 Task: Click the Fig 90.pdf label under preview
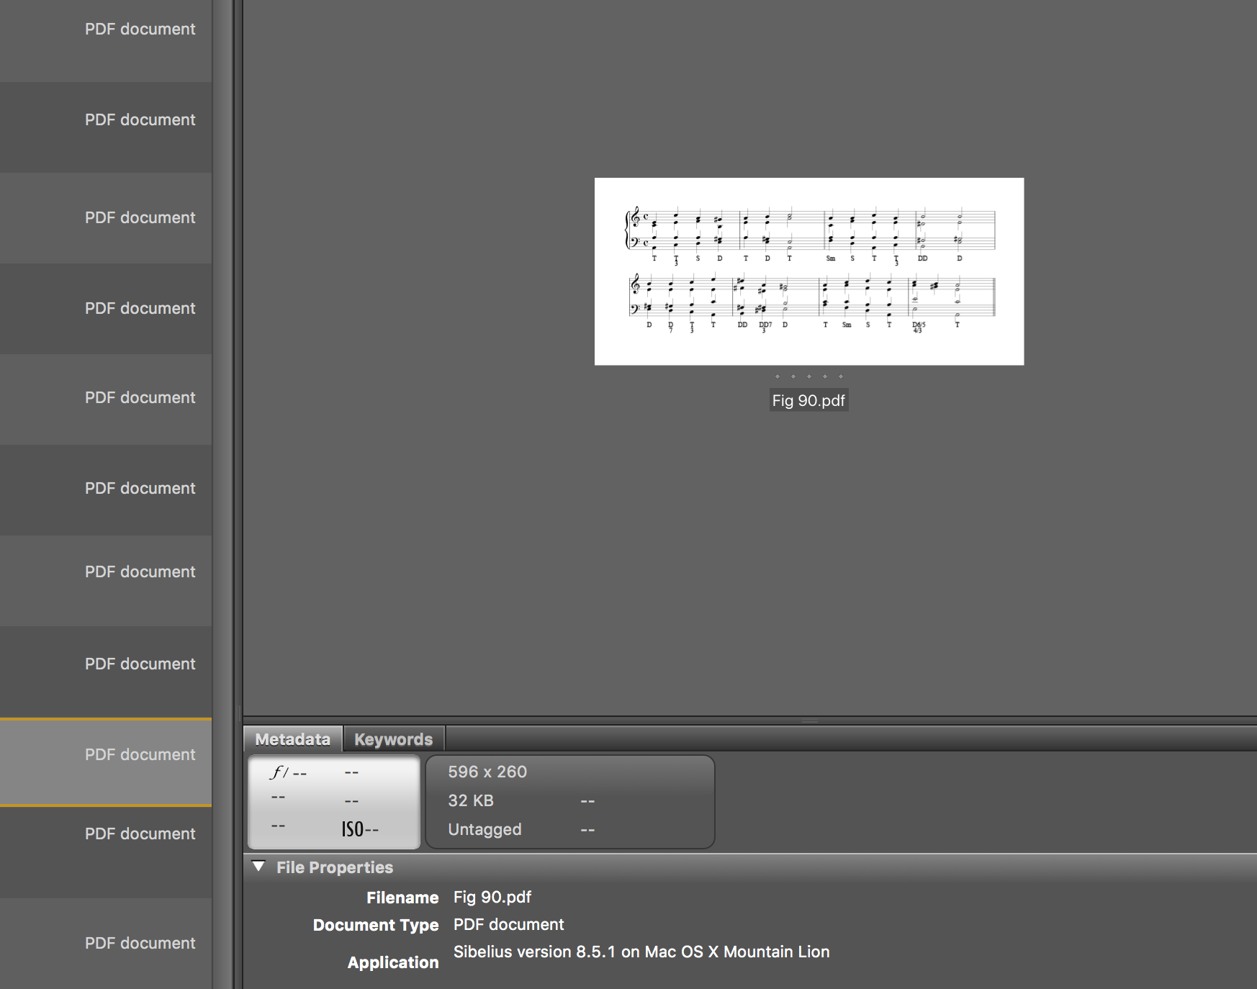(808, 400)
